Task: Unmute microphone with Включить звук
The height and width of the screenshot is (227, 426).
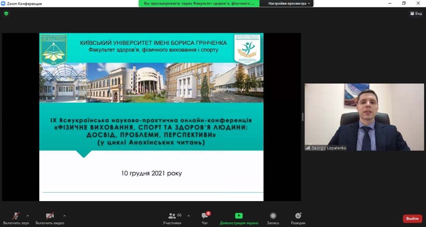Action: tap(16, 218)
